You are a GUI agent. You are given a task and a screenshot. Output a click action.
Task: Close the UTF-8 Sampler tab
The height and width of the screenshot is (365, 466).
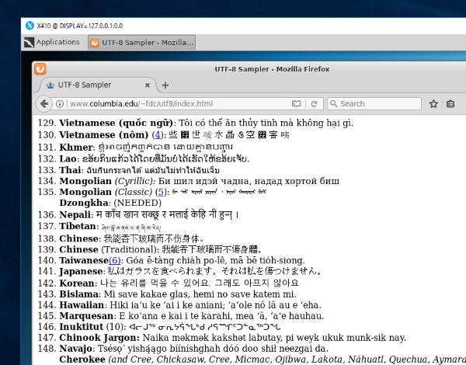tap(148, 85)
